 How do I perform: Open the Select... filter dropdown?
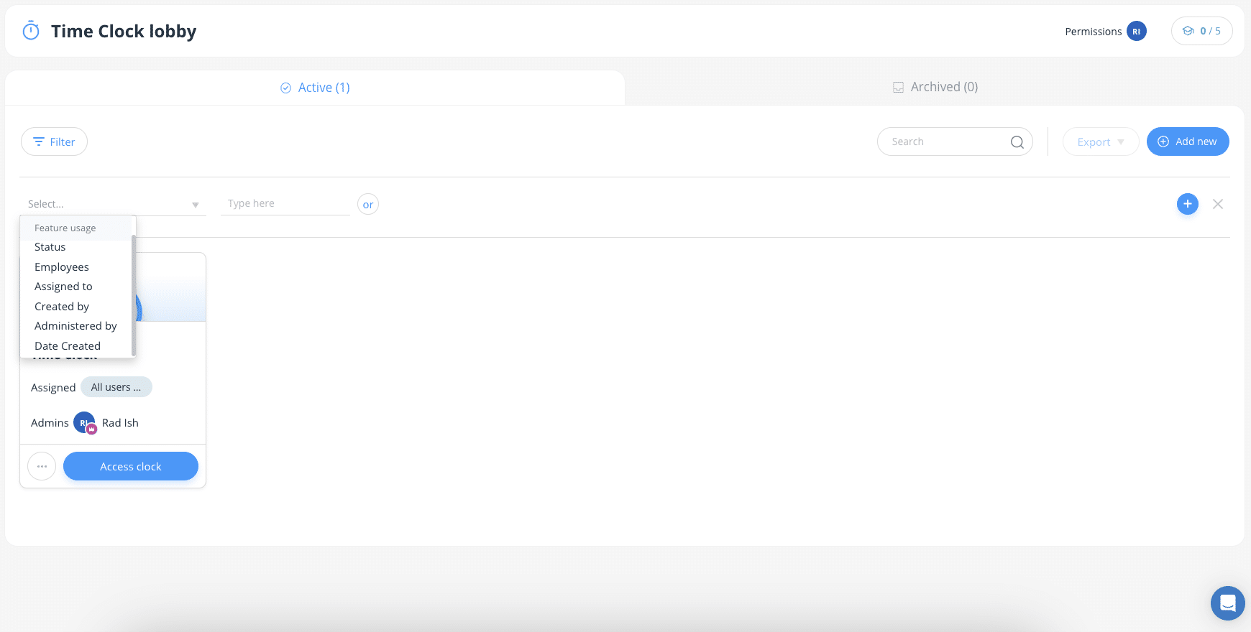[113, 204]
